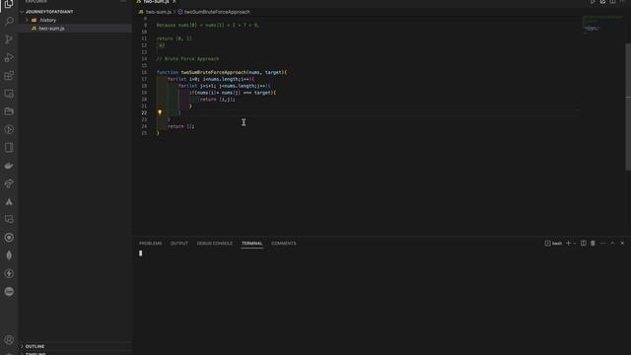The image size is (631, 355).
Task: Open the Explorer view in activity bar
Action: click(9, 4)
